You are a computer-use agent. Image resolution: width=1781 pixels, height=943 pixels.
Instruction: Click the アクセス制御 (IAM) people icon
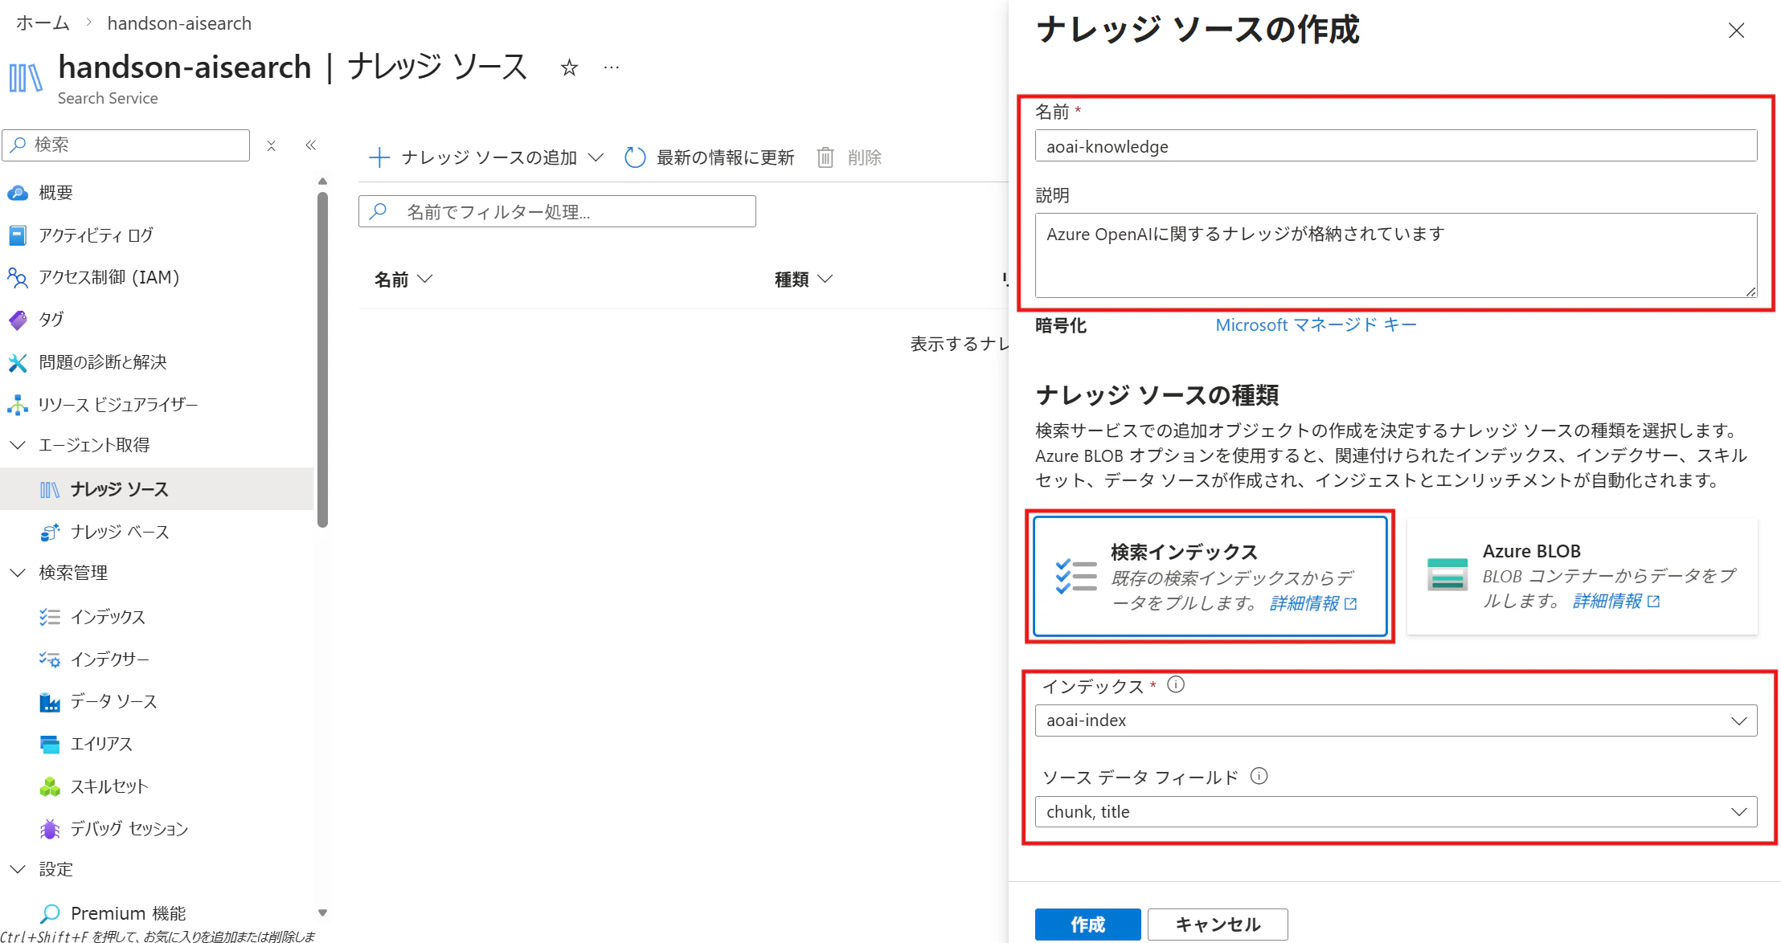coord(18,277)
